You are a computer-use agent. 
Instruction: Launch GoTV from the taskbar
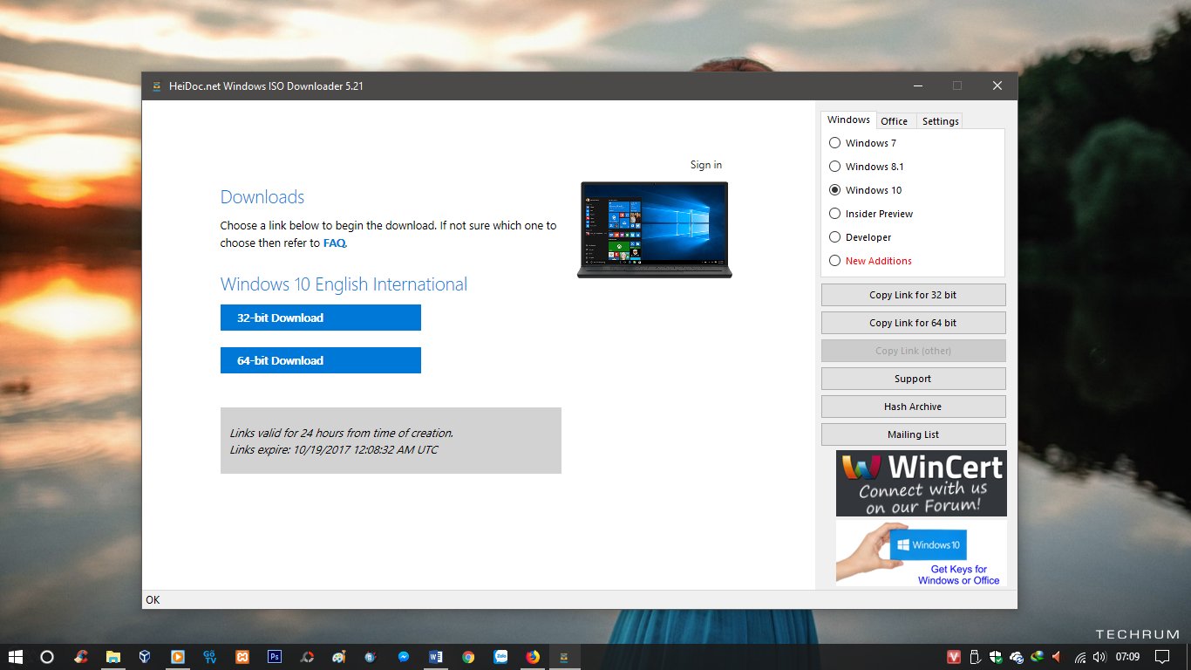point(210,657)
